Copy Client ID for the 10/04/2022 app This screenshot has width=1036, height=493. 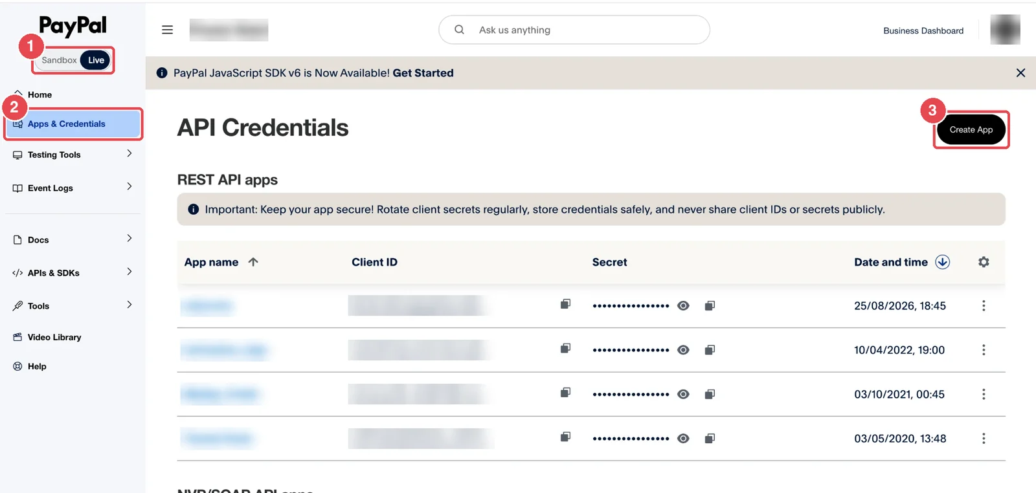[x=565, y=349]
